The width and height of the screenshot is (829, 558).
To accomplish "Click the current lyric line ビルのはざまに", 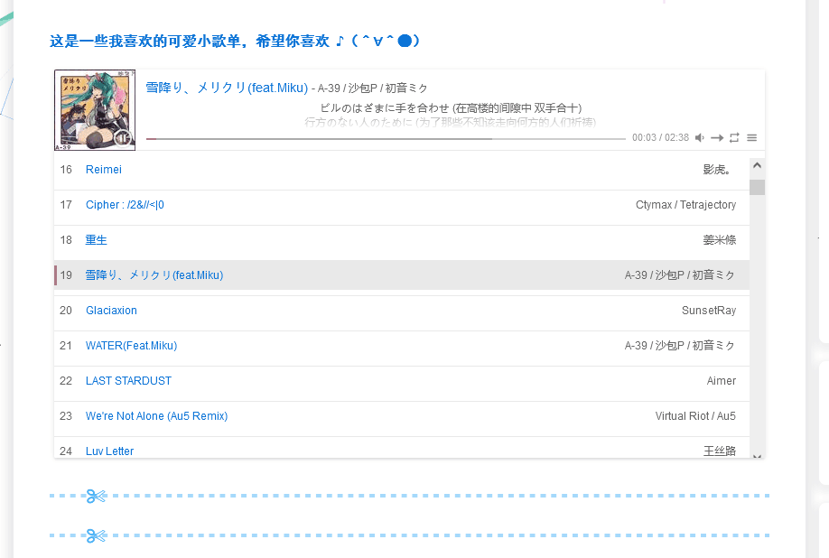I will tap(451, 108).
